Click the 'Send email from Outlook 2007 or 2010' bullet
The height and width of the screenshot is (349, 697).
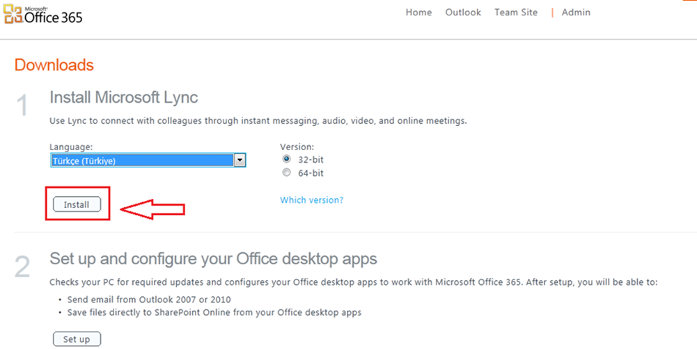point(149,299)
